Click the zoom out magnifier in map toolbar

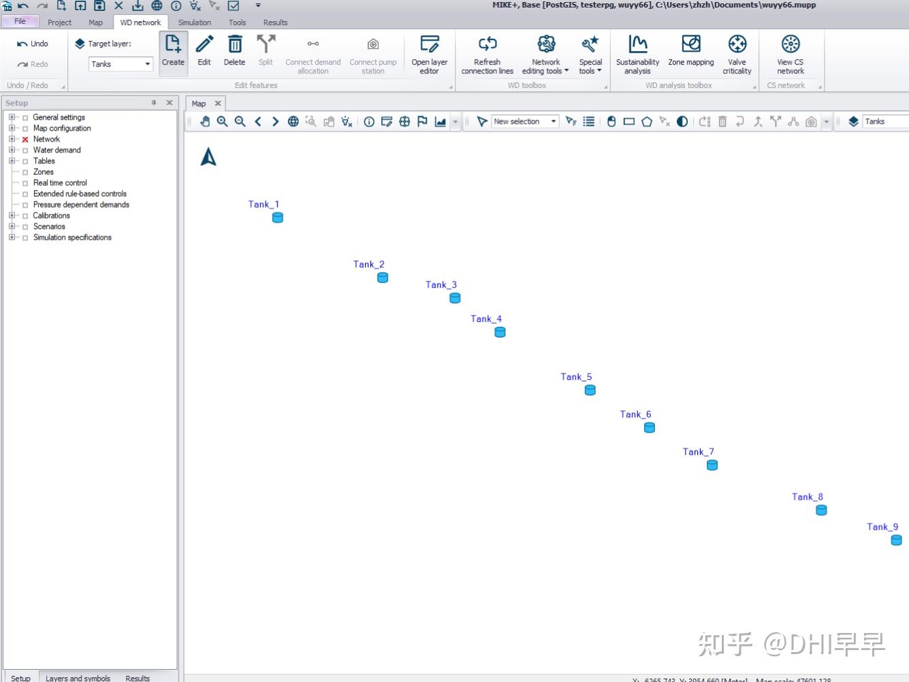click(240, 121)
